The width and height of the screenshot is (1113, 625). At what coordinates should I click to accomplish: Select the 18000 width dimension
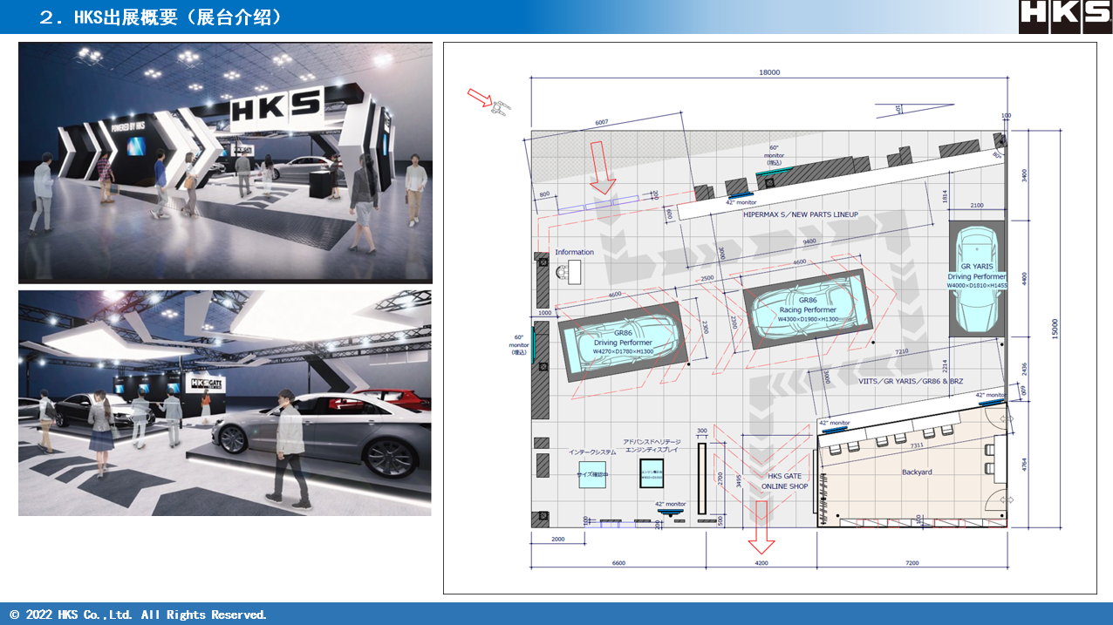769,73
